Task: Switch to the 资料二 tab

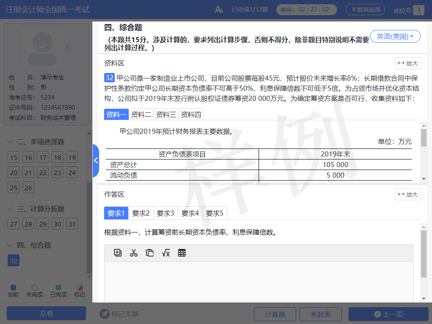Action: click(140, 114)
